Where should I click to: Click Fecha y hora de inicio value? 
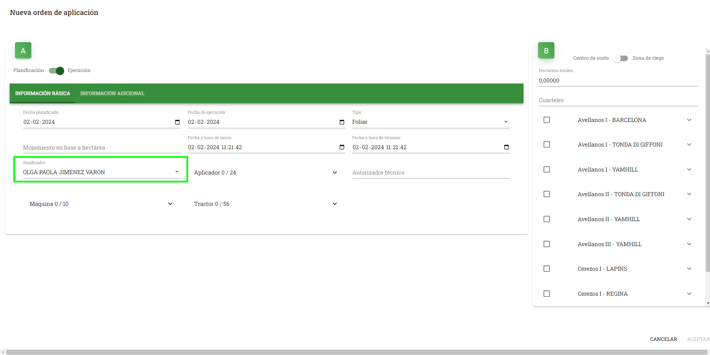coord(215,147)
